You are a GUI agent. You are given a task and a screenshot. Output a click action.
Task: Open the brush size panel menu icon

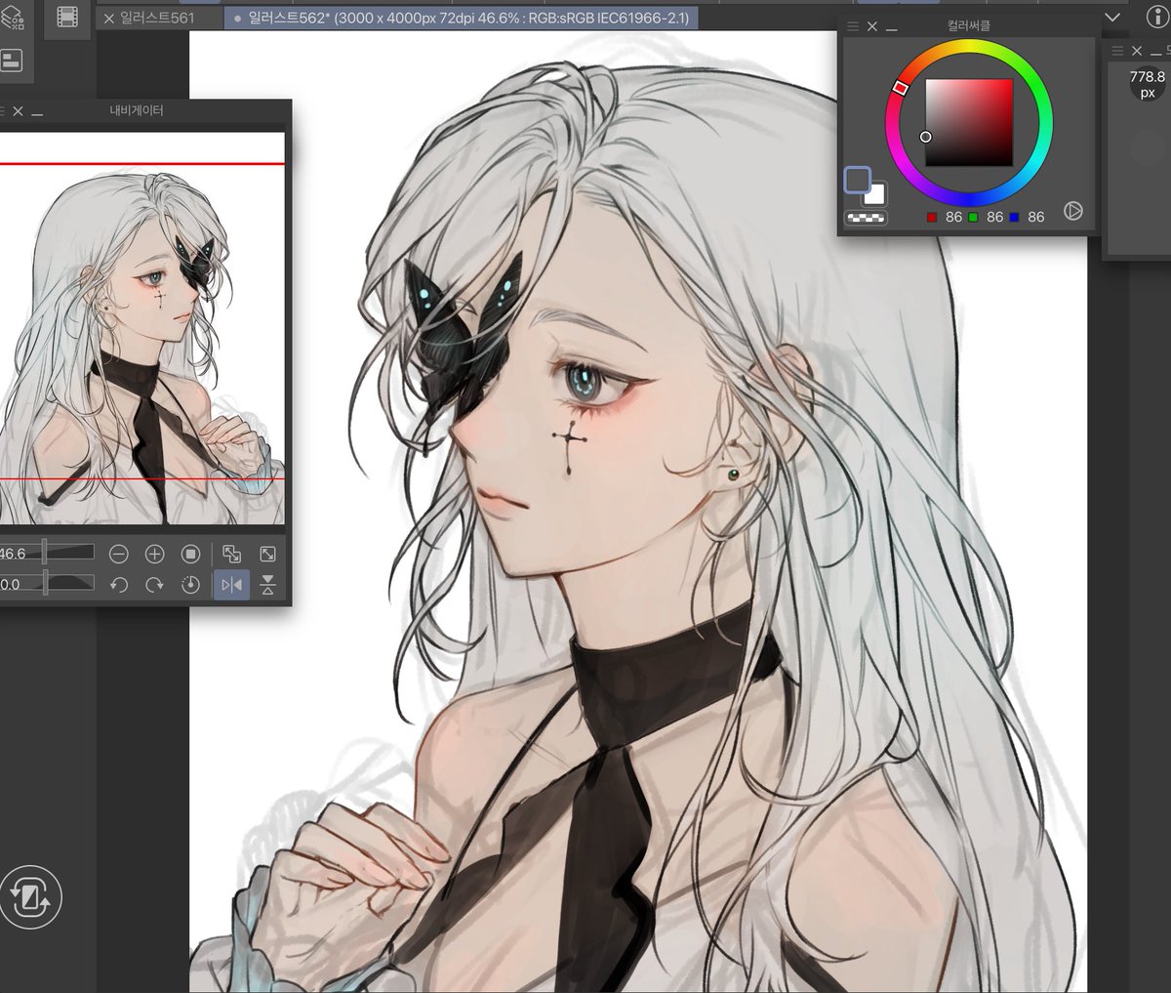[x=1117, y=51]
